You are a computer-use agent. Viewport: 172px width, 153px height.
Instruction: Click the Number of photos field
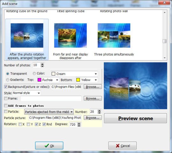coord(37,65)
